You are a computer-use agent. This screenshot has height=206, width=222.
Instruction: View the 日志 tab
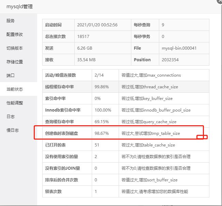[x=11, y=117]
